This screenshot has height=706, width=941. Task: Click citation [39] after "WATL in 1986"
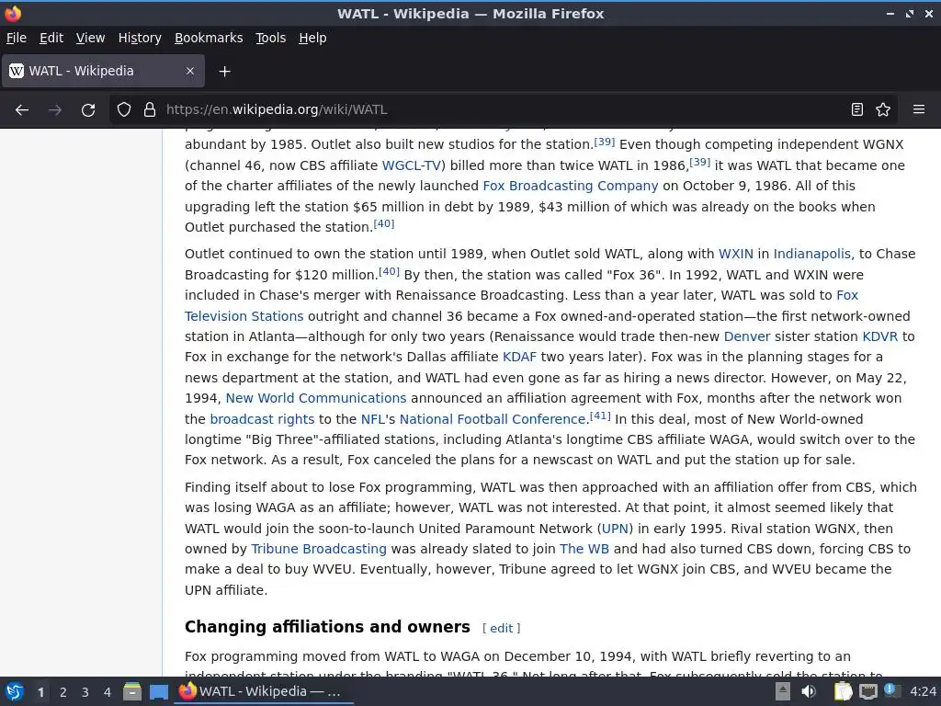pyautogui.click(x=699, y=162)
